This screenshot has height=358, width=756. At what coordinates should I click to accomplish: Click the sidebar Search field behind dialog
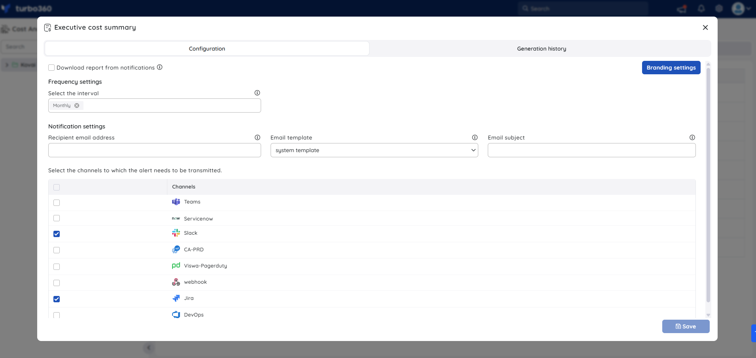19,47
